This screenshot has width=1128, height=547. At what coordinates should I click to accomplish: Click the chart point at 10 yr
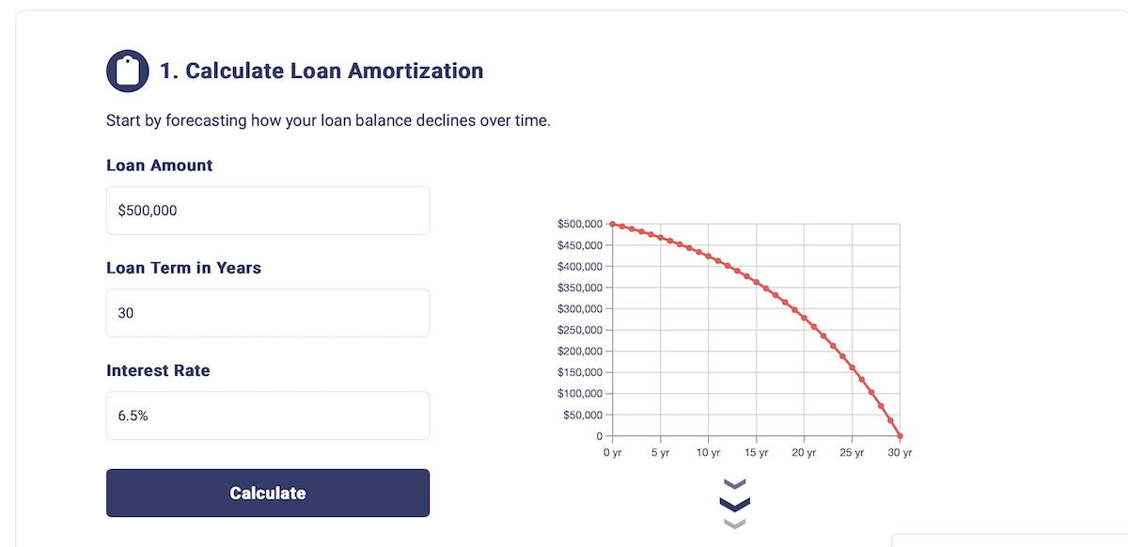pos(708,256)
